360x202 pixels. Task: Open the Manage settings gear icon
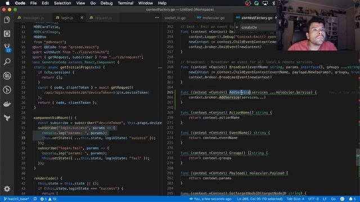click(x=7, y=189)
